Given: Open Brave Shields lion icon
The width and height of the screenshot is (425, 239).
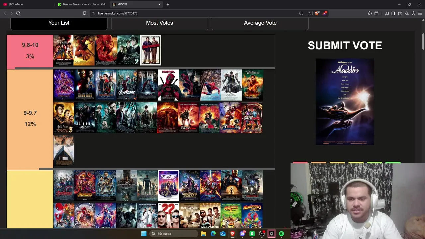Looking at the screenshot, I should 317,13.
